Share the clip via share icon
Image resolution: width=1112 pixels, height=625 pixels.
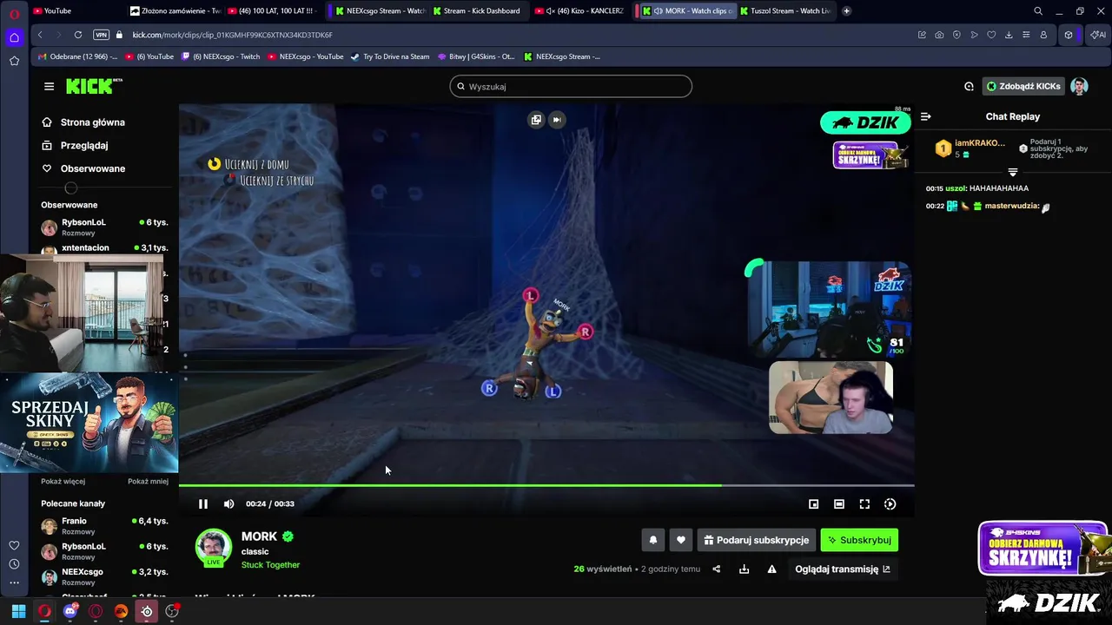point(717,569)
